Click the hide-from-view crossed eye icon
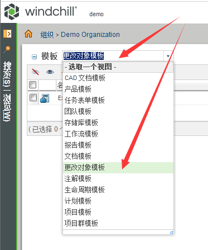 [36, 72]
